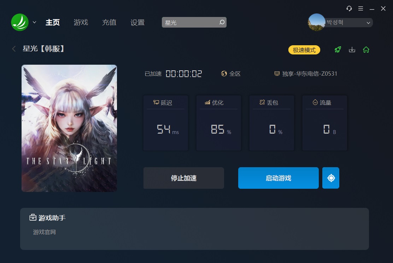Go to the 设置 settings tab
Image resolution: width=393 pixels, height=263 pixels.
point(137,22)
